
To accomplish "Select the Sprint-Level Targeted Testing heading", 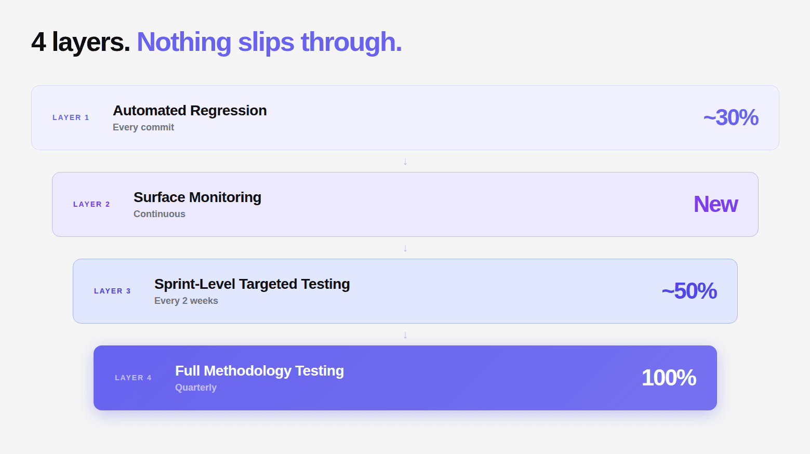I will (x=252, y=284).
